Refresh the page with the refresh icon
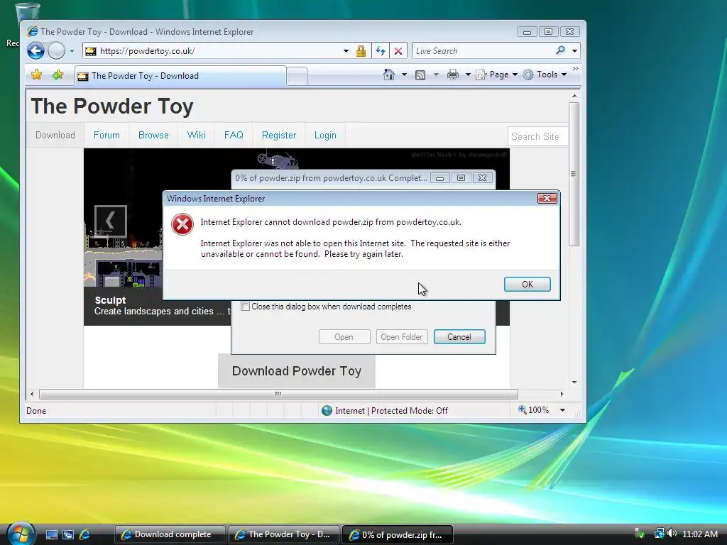This screenshot has width=727, height=545. [x=381, y=51]
